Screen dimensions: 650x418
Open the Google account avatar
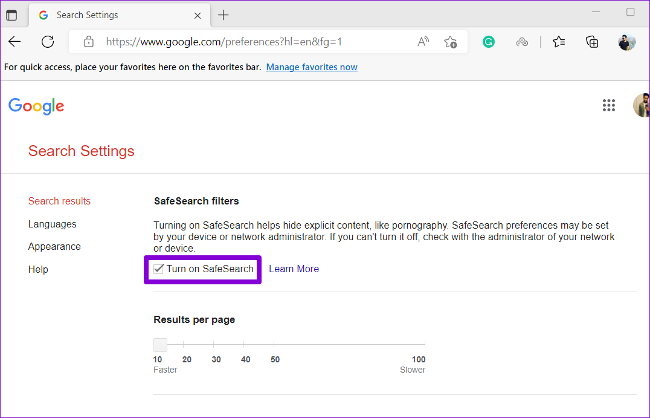[642, 105]
